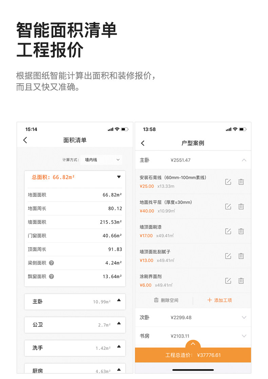
Task: Go back from the 面积清单 screen
Action: [x=25, y=140]
